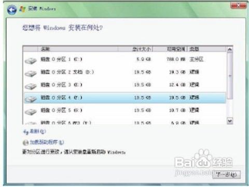Select the drive icon for partition 3 (E:)

tap(31, 86)
